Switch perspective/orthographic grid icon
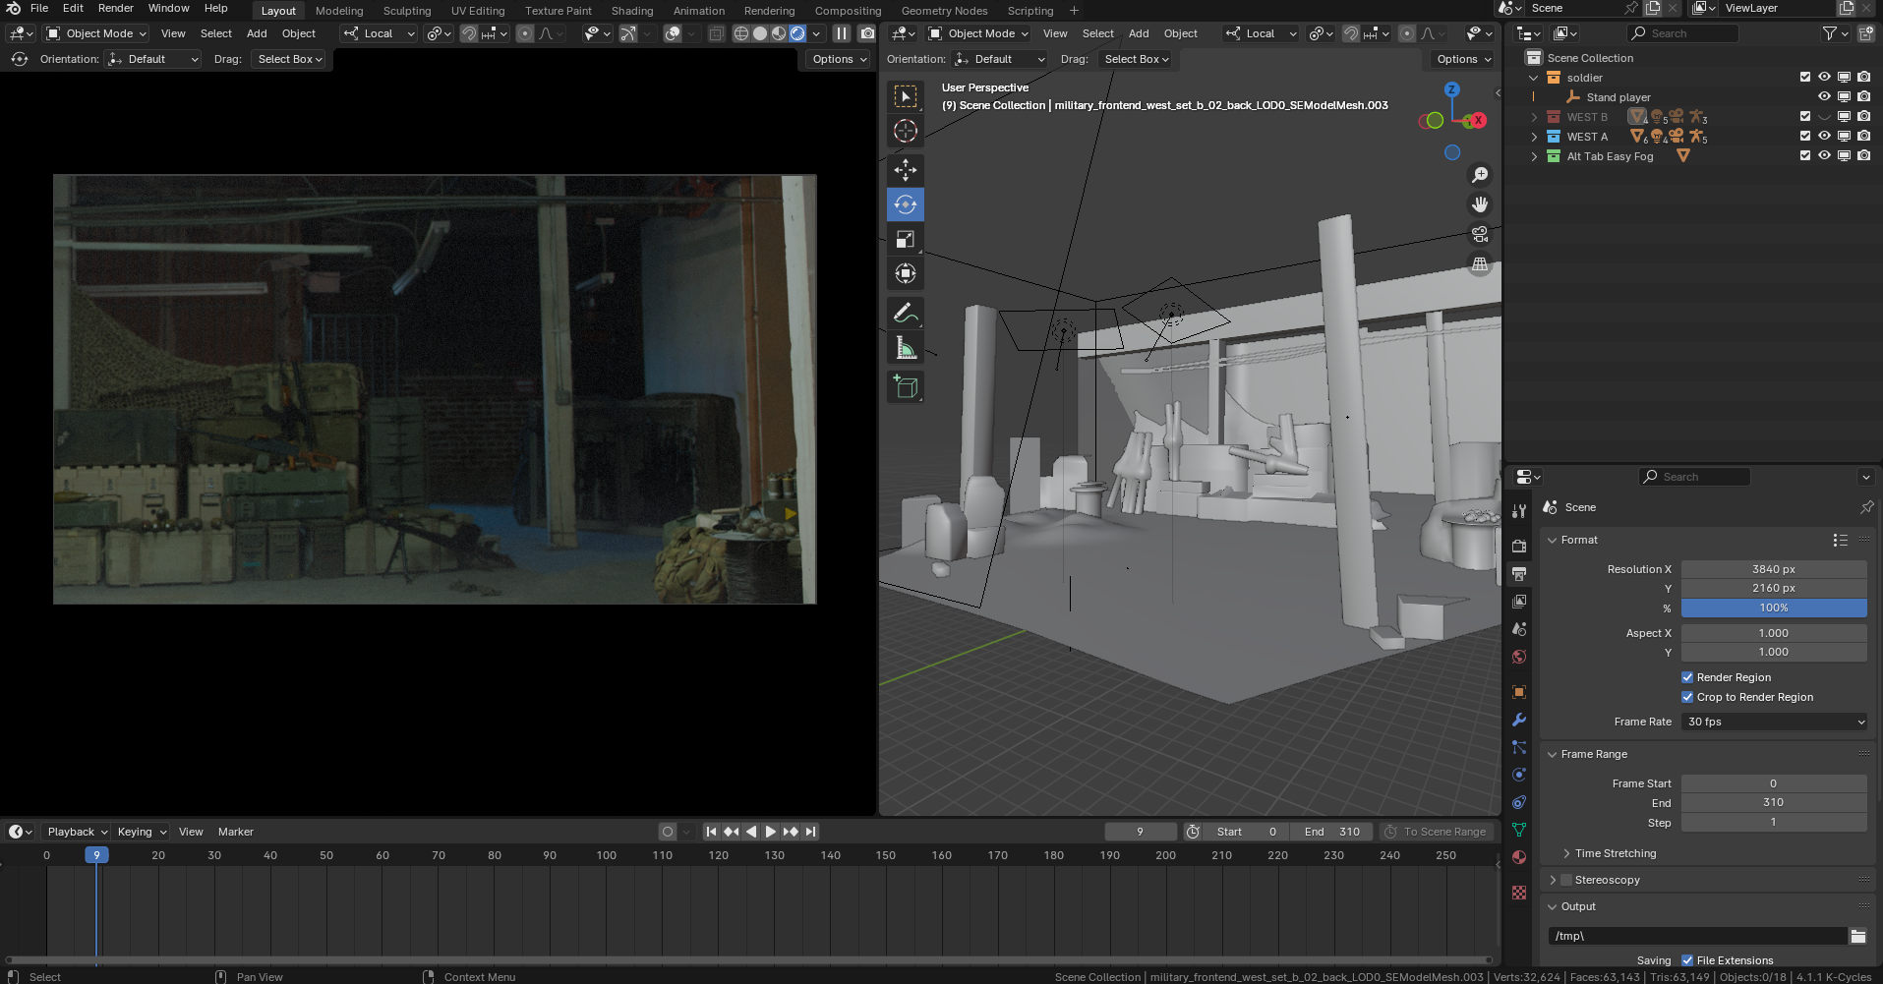1883x984 pixels. 1479,263
